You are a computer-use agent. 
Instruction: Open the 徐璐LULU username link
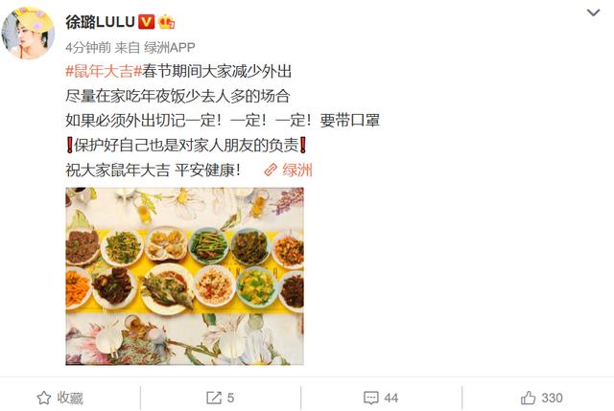pyautogui.click(x=100, y=22)
